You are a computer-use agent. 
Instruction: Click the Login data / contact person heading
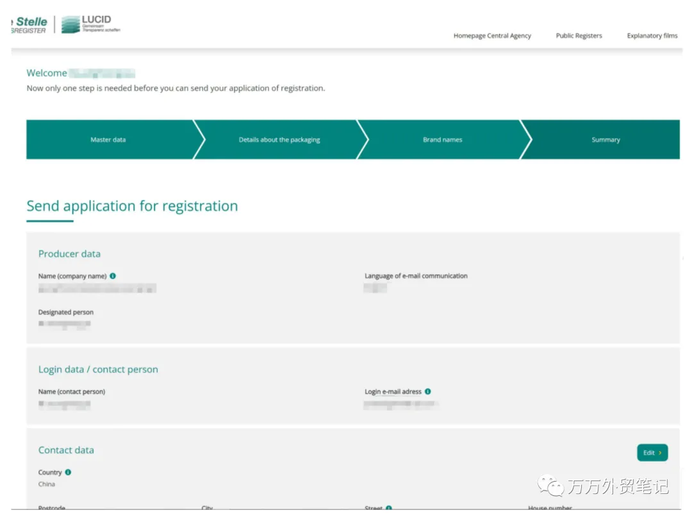tap(98, 370)
